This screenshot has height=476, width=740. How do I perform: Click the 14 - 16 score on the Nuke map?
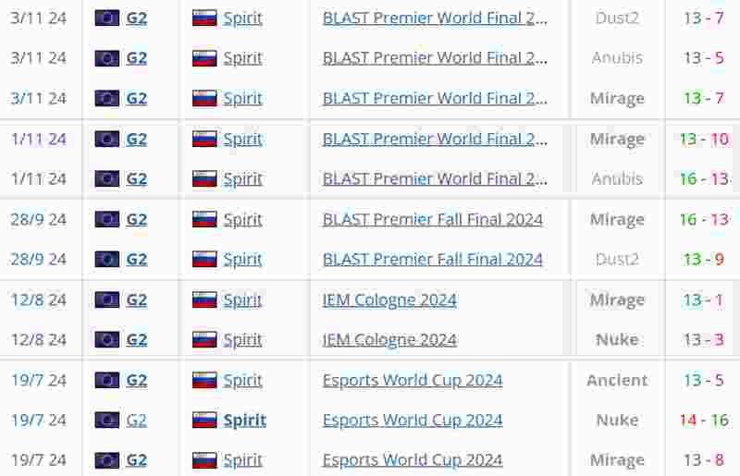tap(704, 420)
